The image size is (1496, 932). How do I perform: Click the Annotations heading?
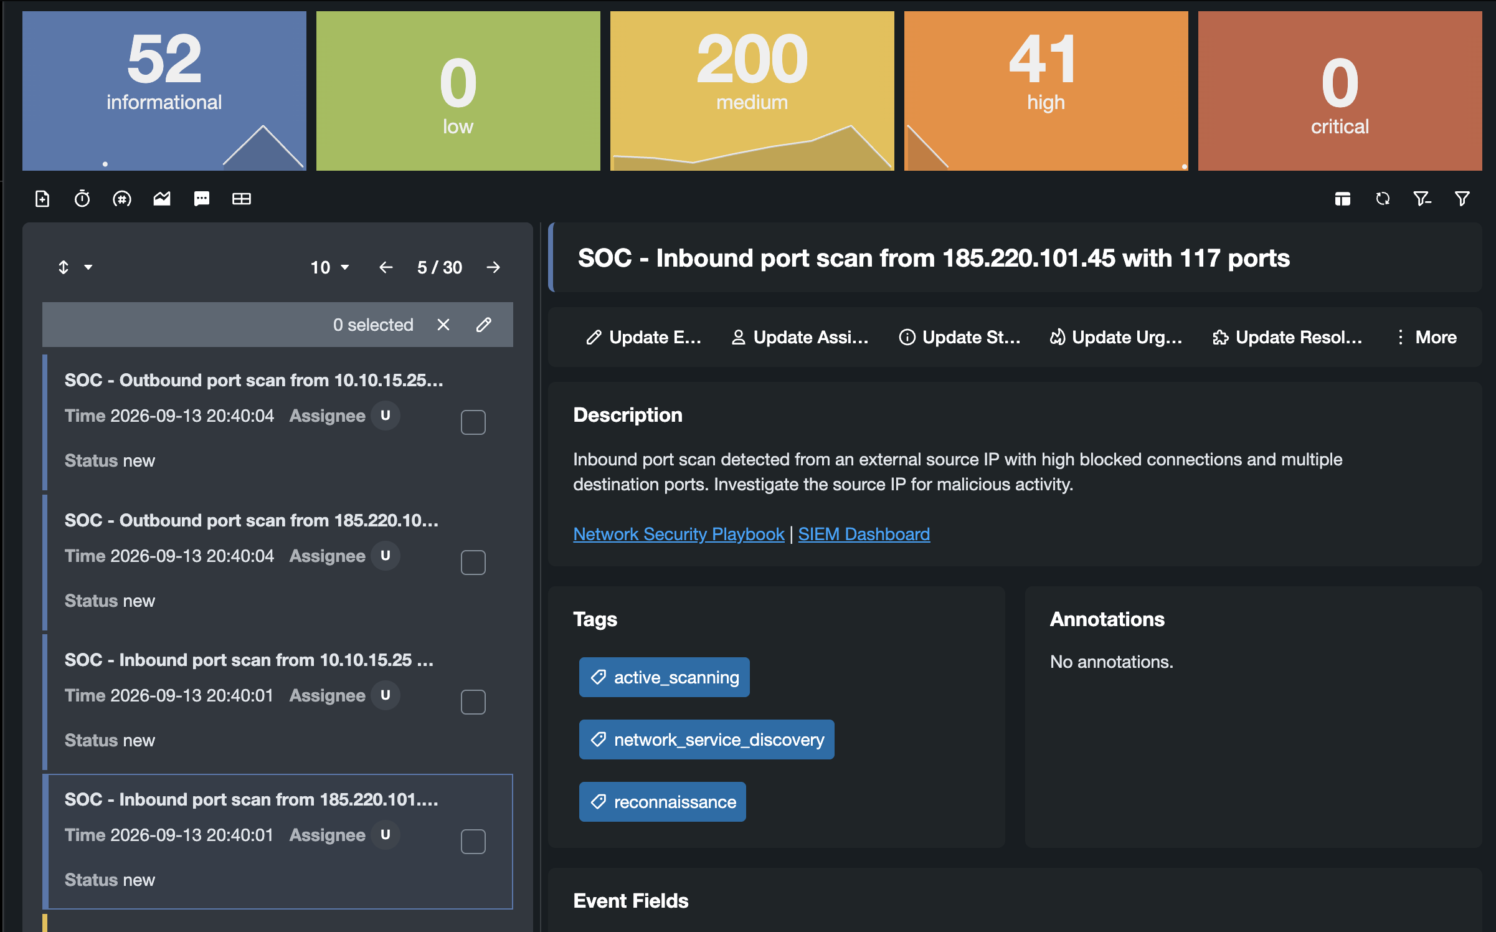click(1107, 619)
